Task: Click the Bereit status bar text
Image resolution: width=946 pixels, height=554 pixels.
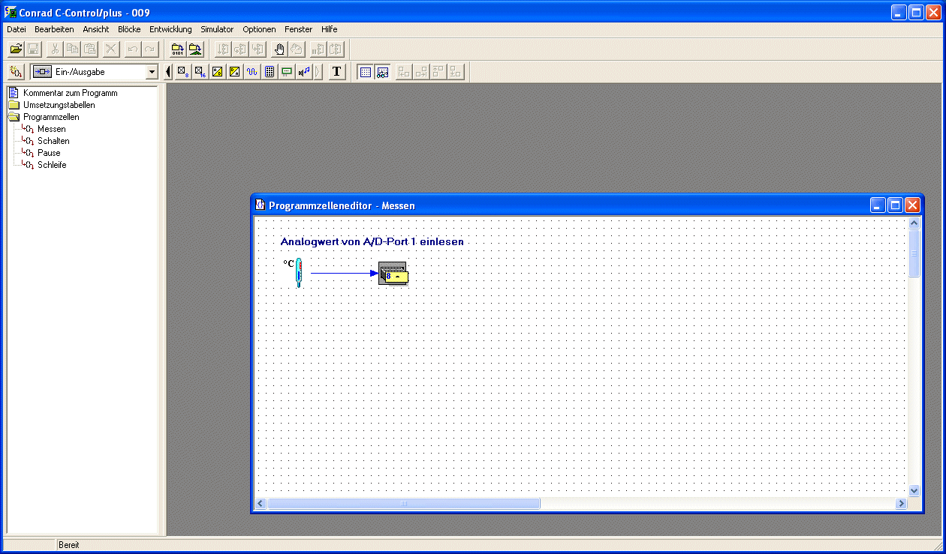Action: click(68, 545)
